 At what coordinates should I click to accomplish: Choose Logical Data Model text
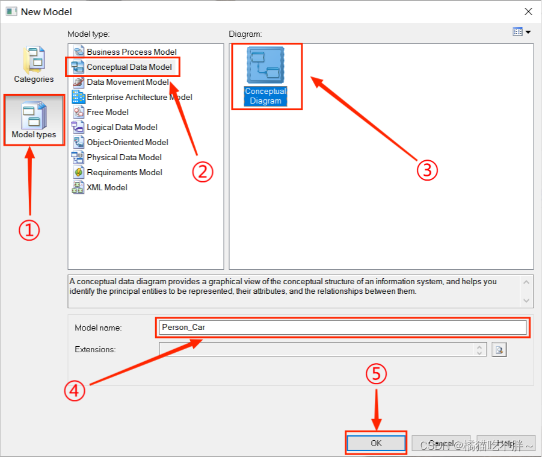pyautogui.click(x=122, y=127)
